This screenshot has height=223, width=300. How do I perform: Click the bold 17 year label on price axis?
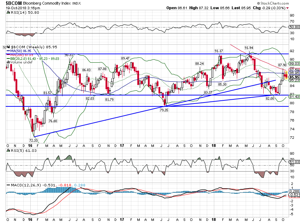point(122,146)
